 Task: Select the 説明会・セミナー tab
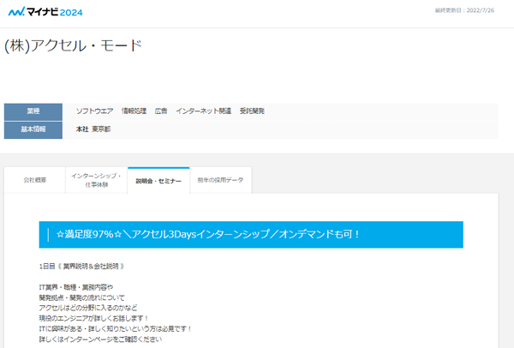[158, 181]
